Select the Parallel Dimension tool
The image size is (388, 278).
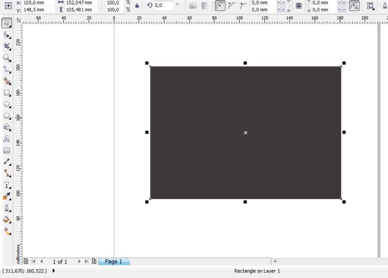point(7,162)
